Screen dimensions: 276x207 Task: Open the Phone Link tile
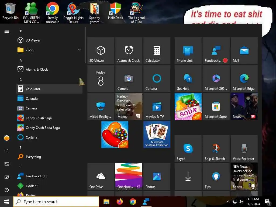click(x=188, y=50)
